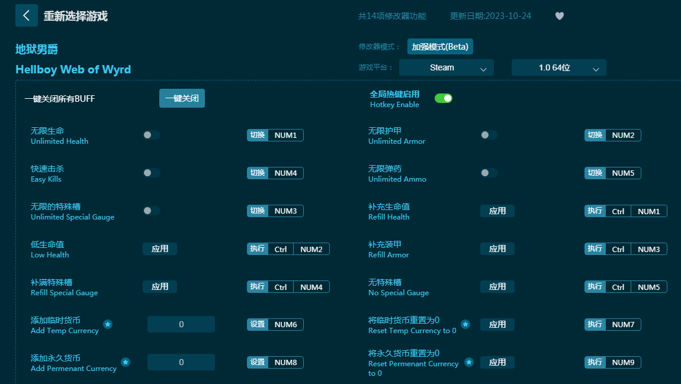Apply the Refill Health cheat
The width and height of the screenshot is (681, 384).
[497, 211]
